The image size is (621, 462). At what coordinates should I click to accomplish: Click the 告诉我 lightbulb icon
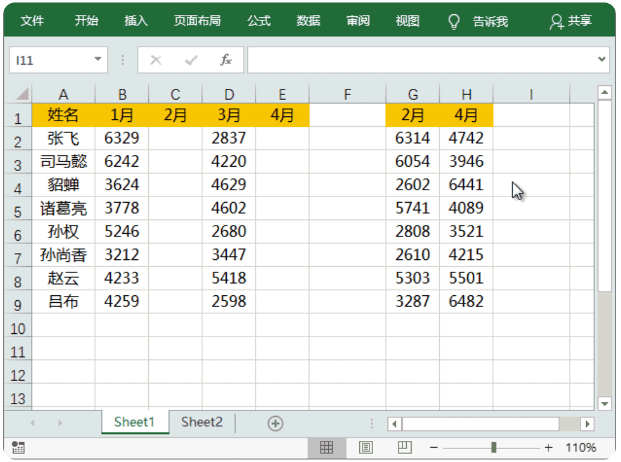coord(453,21)
